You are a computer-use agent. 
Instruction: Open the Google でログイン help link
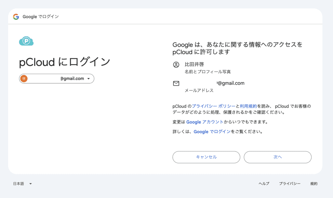pos(212,132)
